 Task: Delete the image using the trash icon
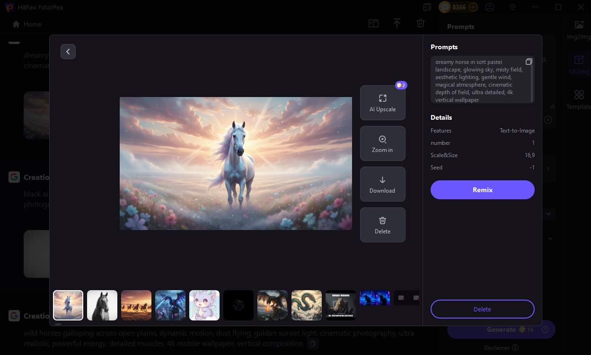(382, 221)
